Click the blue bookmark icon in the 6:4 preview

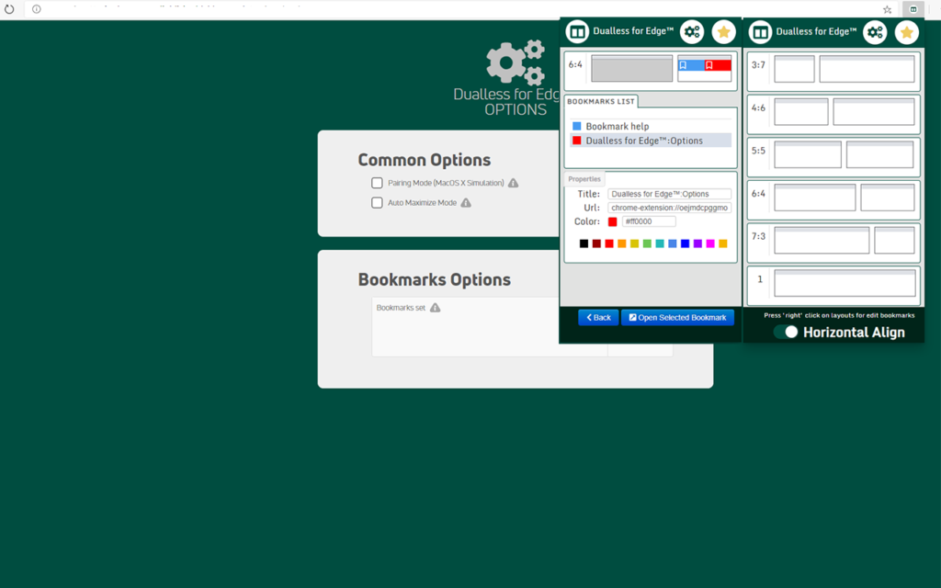click(x=683, y=65)
